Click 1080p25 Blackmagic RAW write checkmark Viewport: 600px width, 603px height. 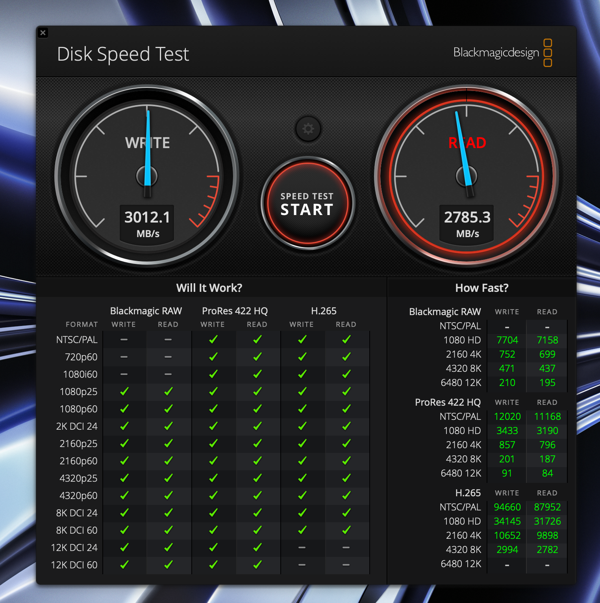point(124,391)
